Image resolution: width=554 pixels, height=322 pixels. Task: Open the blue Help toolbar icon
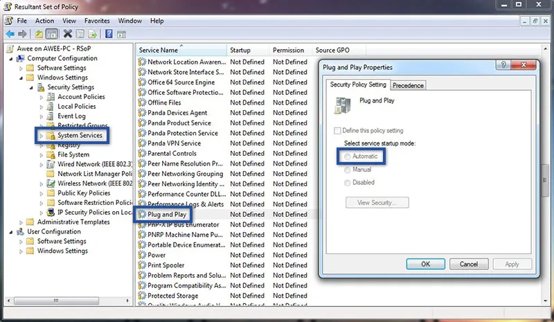(109, 34)
